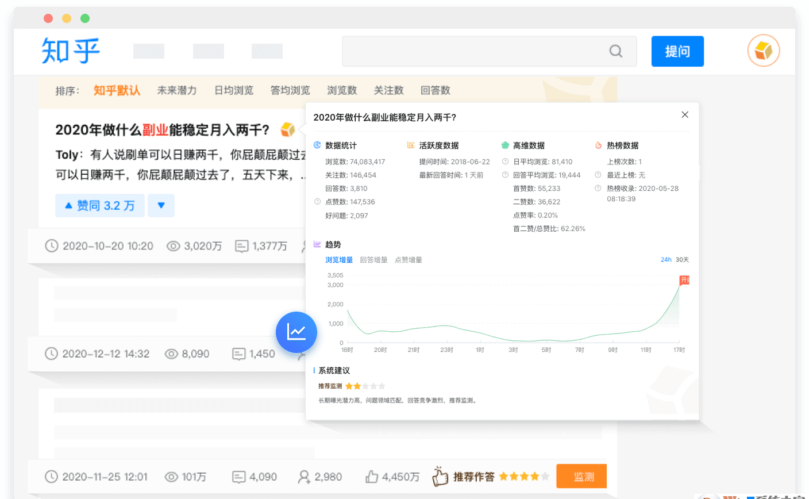The height and width of the screenshot is (499, 809).
Task: Click the comment icon beside 1,450
Action: [239, 354]
